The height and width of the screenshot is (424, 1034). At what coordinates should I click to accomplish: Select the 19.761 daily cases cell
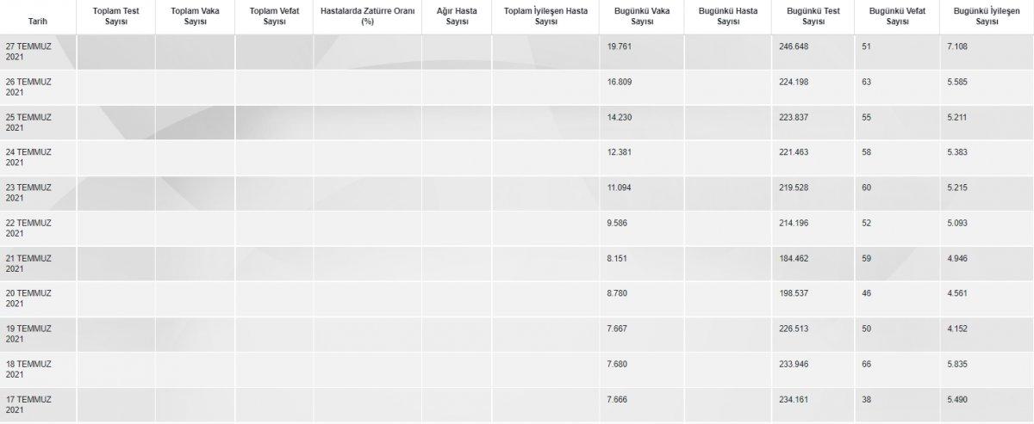620,46
